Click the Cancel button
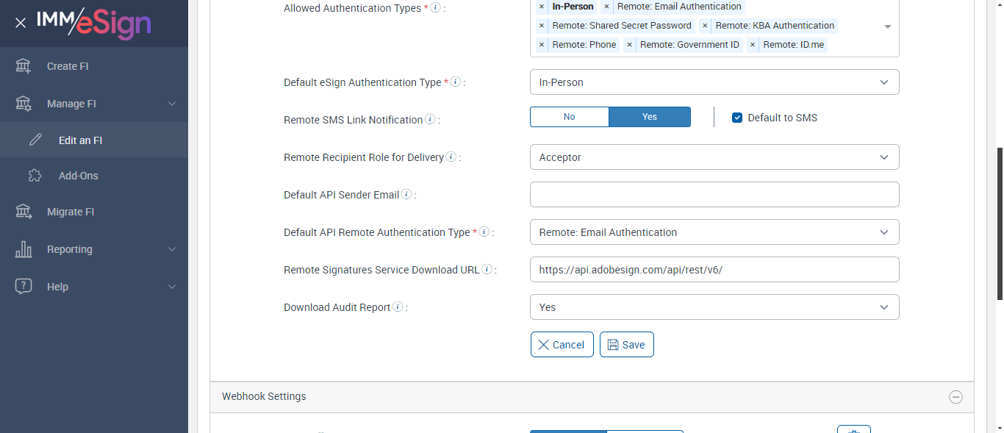This screenshot has height=433, width=1004. click(x=562, y=345)
